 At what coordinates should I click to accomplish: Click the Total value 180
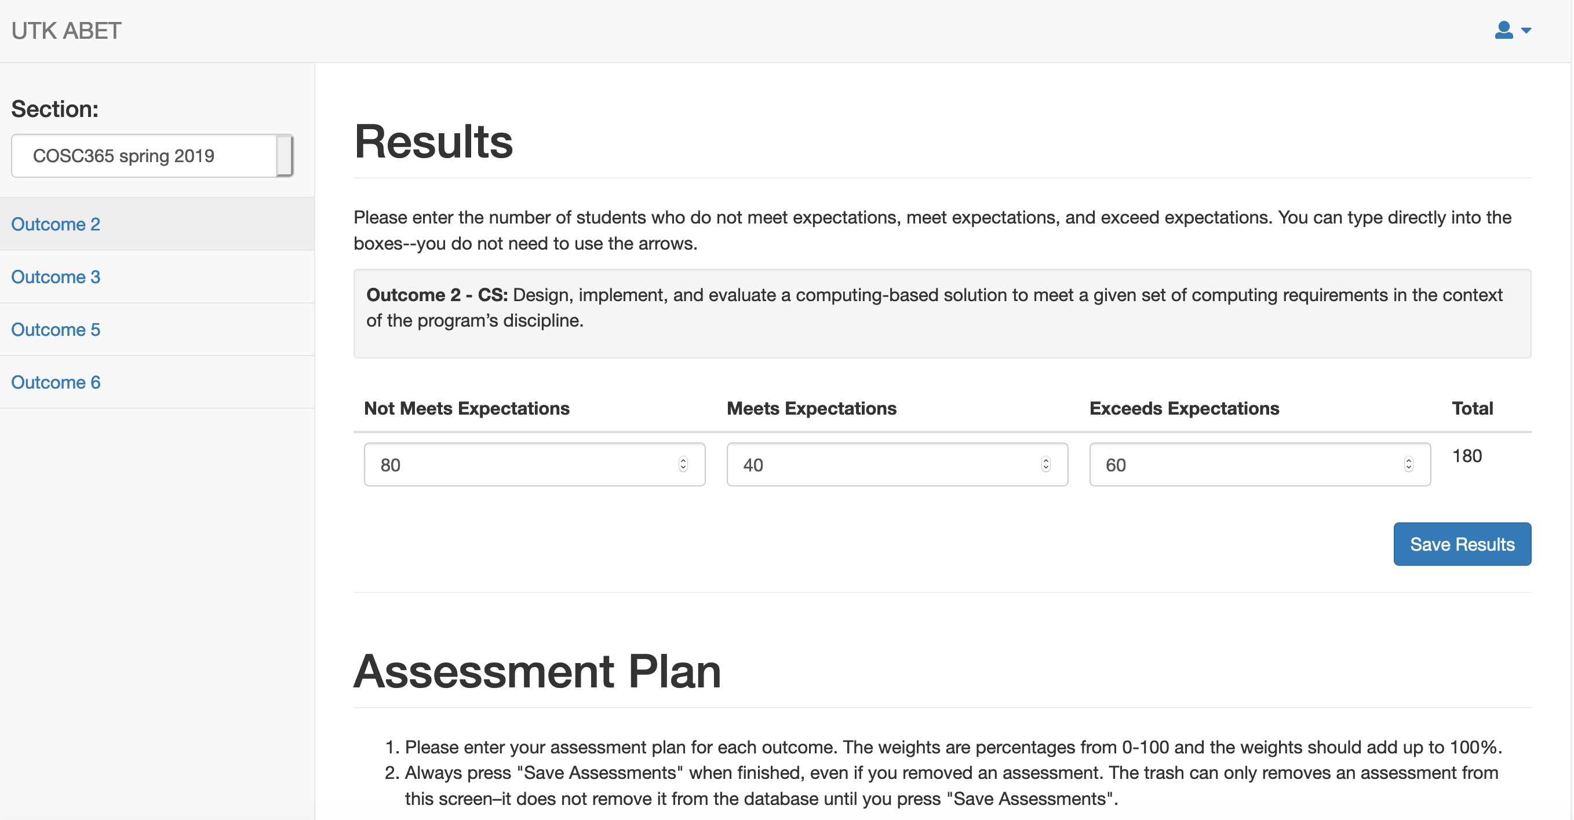1466,456
